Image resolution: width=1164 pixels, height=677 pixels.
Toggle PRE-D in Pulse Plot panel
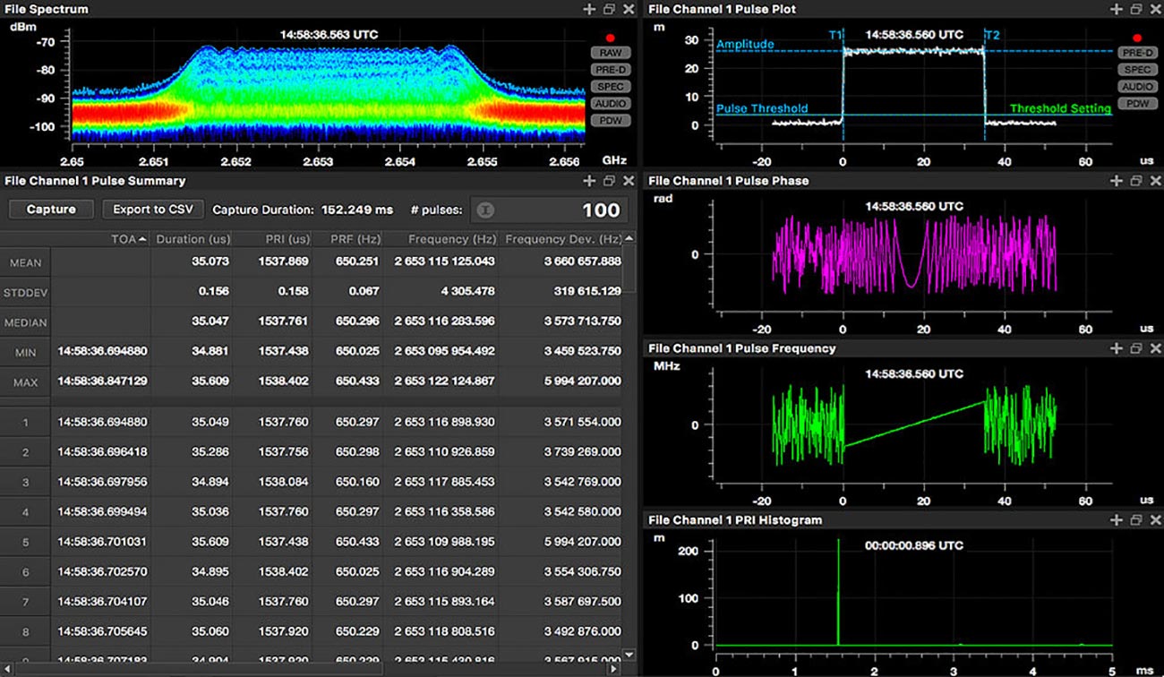(x=1138, y=53)
